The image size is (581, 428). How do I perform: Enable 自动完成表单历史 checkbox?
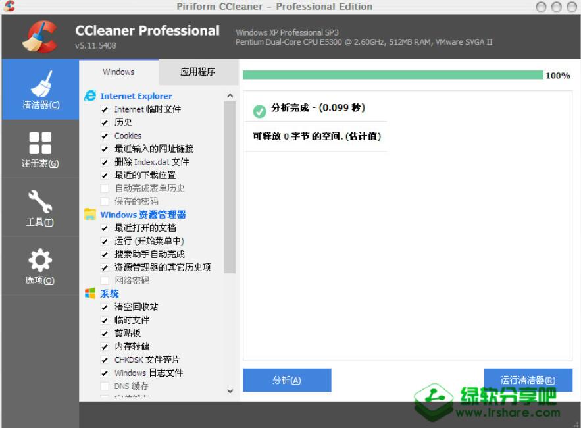coord(105,188)
